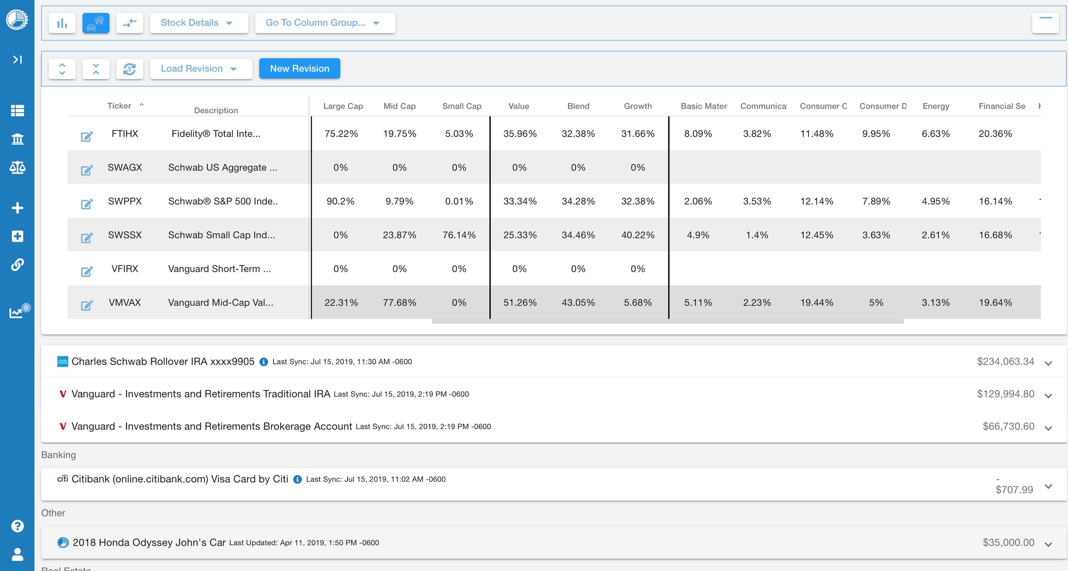The height and width of the screenshot is (571, 1068).
Task: Open Go To Column Group dropdown
Action: 324,23
